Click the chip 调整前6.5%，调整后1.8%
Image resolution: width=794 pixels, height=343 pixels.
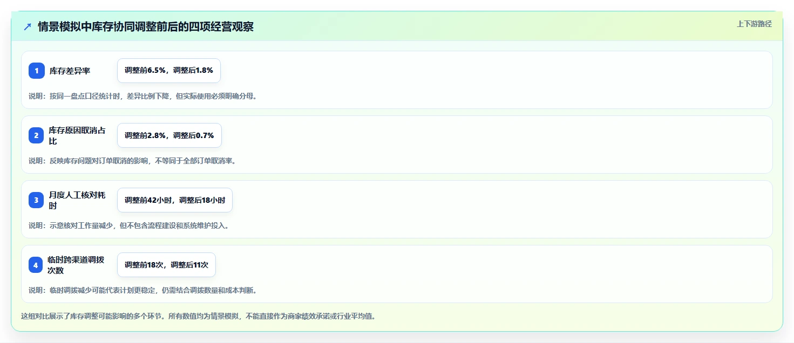pyautogui.click(x=169, y=71)
